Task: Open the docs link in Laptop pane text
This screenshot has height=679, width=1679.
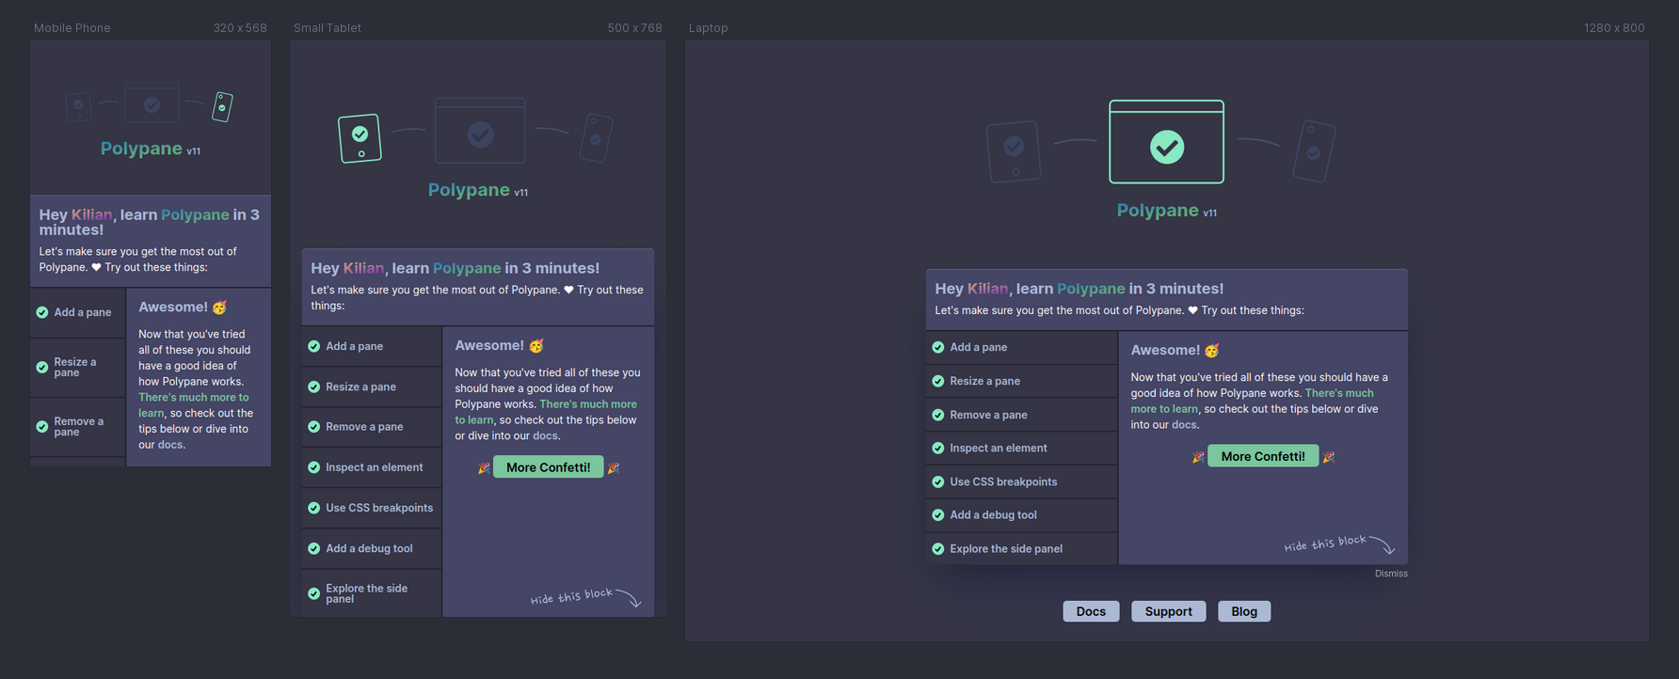Action: point(1184,425)
